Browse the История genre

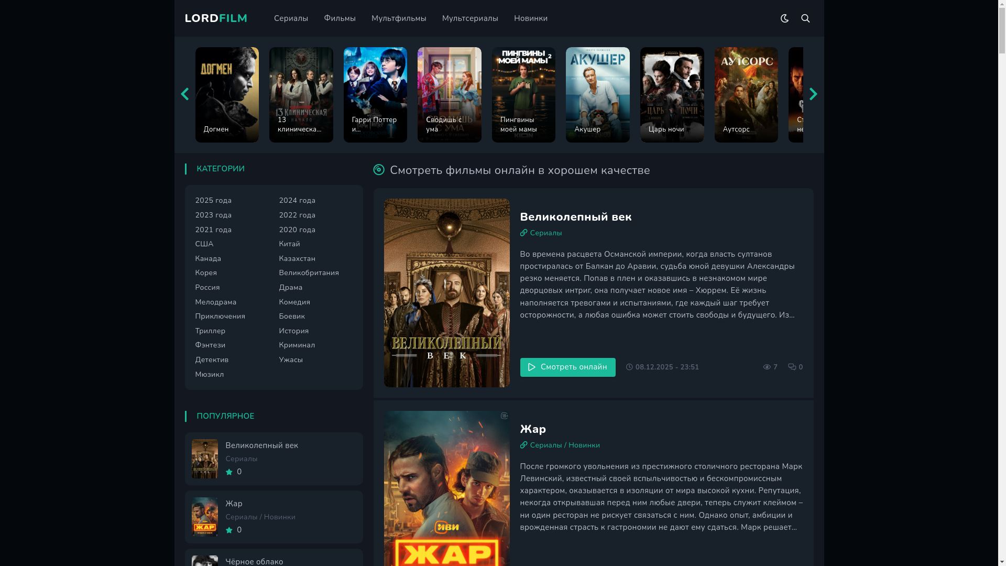294,331
